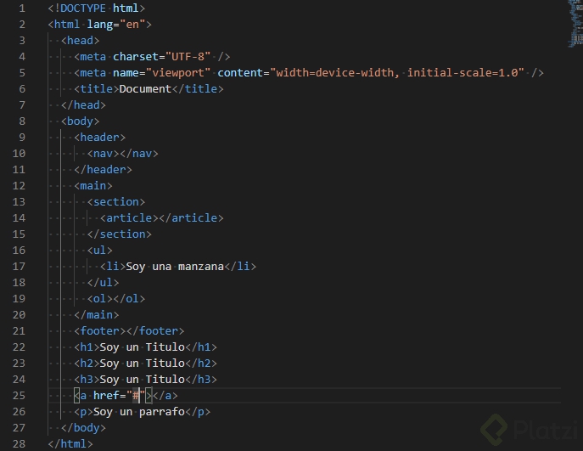Click the opening section tag

click(x=116, y=201)
